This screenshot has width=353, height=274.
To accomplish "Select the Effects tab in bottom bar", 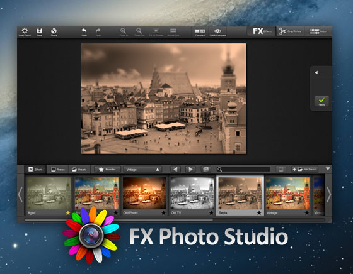I will tap(35, 170).
